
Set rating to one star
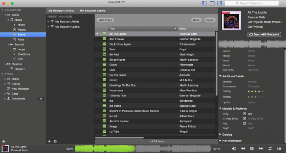(248, 91)
